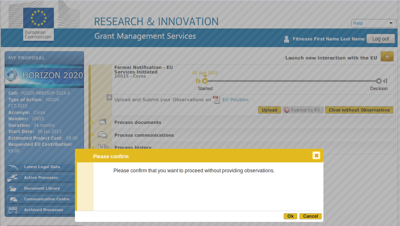
Task: Click the RESEARCH & INNOVATION heading
Action: [156, 21]
